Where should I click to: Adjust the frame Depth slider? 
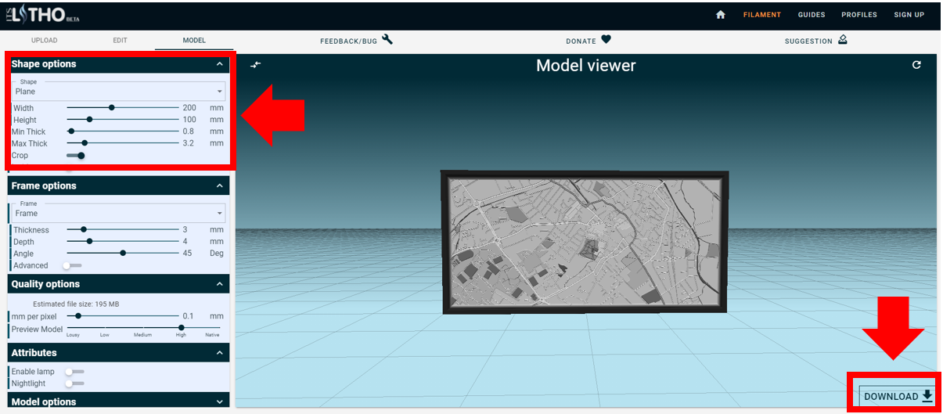(123, 242)
